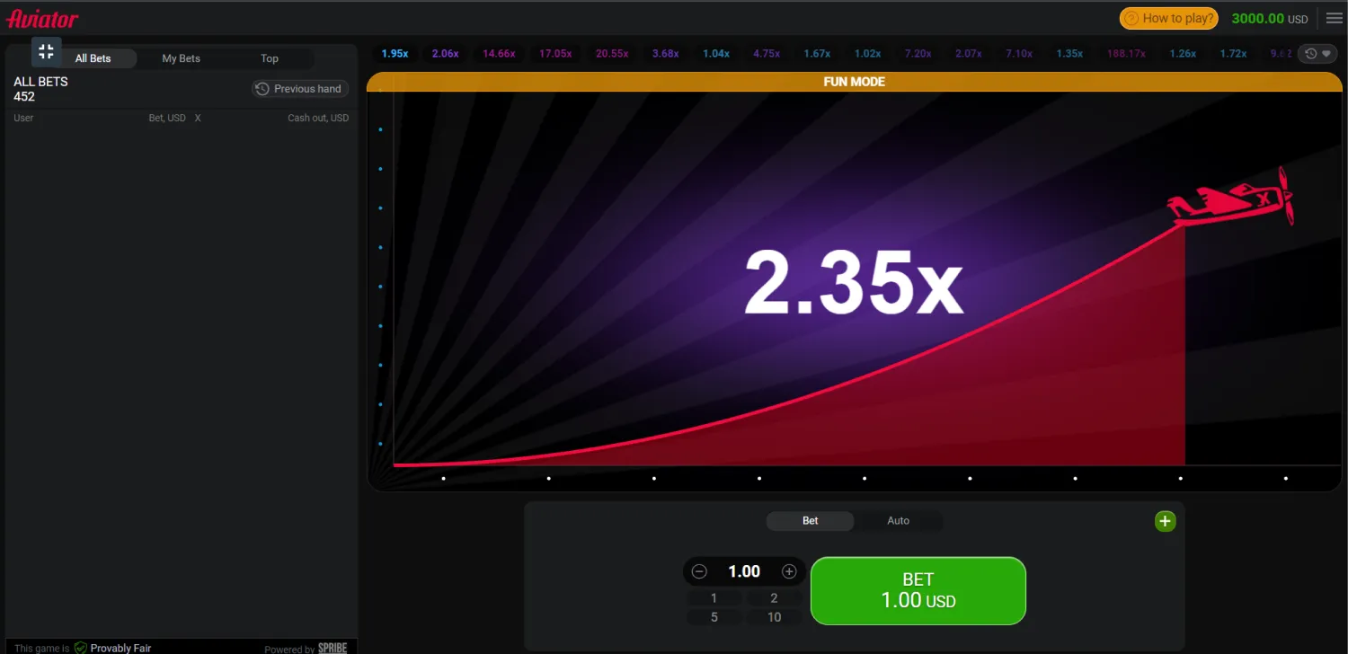Collapse the bets panel with the minimize icon
1348x654 pixels.
point(47,51)
